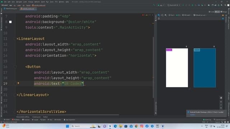The width and height of the screenshot is (230, 129).
Task: Open the TODO tool window
Action: (x=7, y=120)
